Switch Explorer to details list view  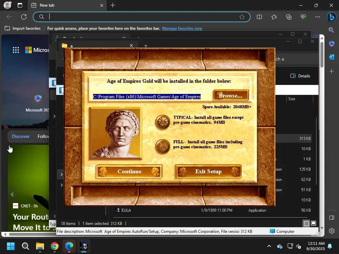click(x=306, y=223)
